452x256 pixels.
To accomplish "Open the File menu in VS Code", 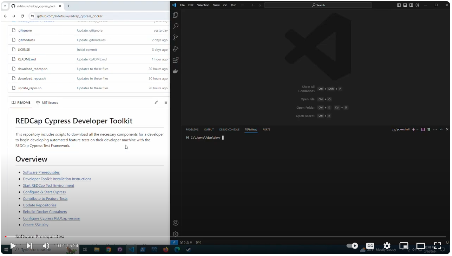I will (x=182, y=5).
